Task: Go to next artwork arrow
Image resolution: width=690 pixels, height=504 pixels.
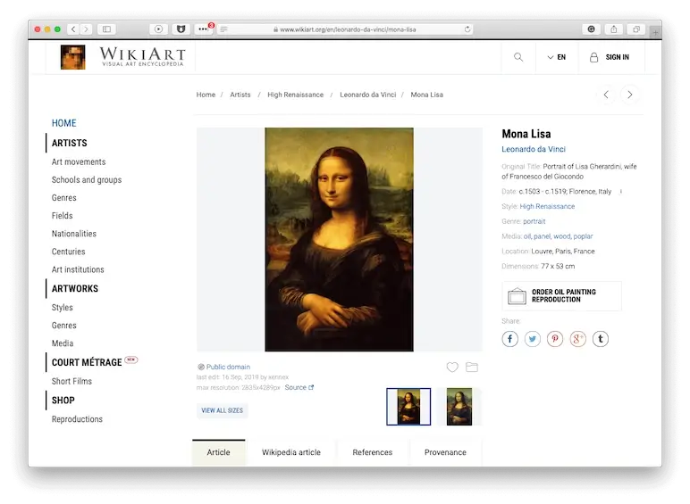Action: (x=630, y=95)
